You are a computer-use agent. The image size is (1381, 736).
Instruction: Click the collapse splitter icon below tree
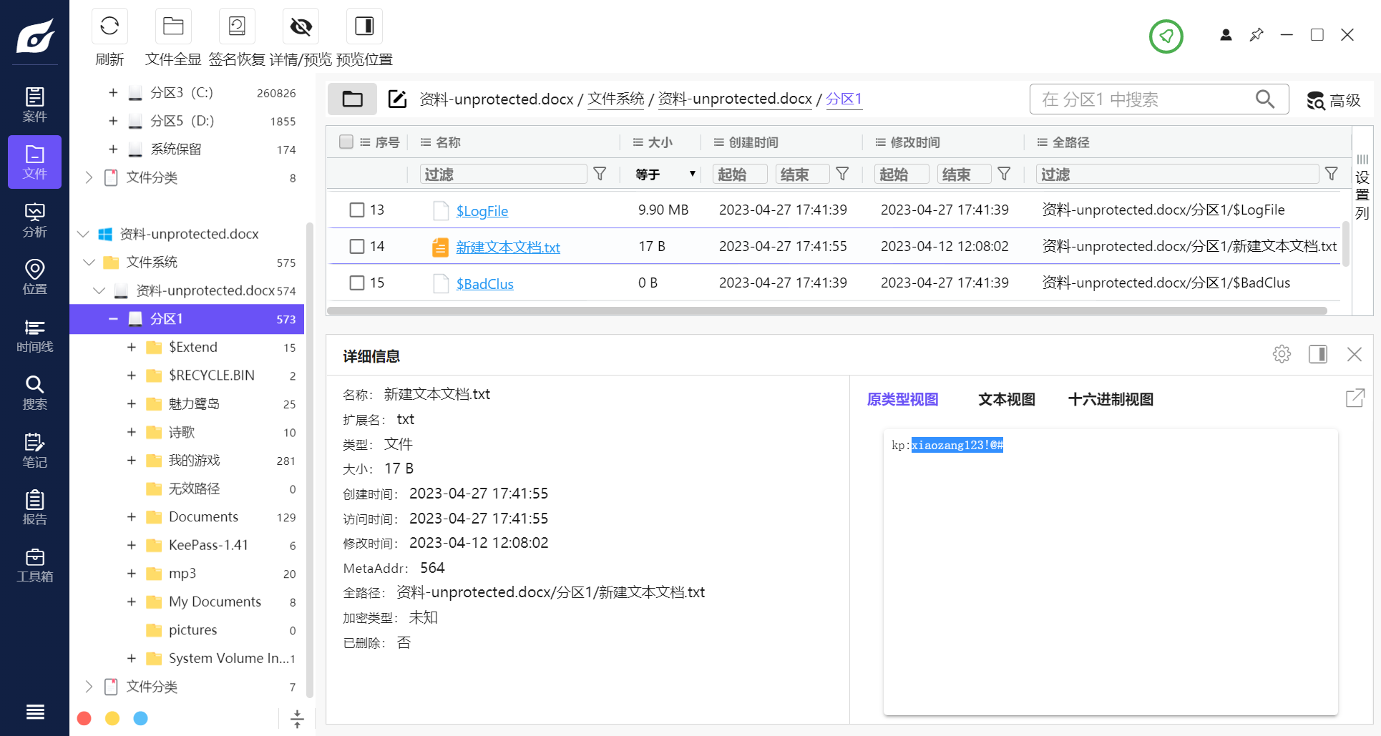[297, 718]
